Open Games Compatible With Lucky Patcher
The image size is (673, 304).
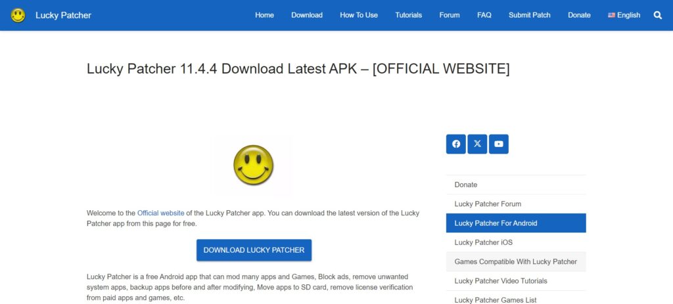[516, 261]
